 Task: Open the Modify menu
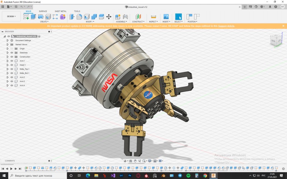(x=90, y=21)
